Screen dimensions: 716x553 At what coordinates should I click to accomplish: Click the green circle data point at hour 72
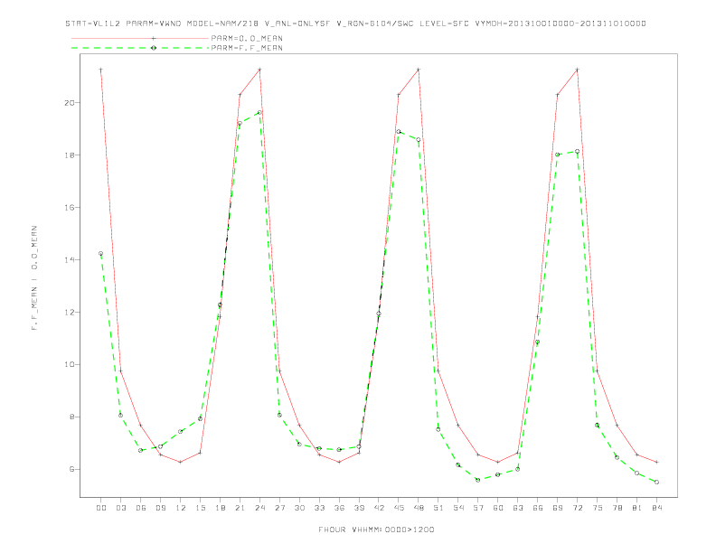click(x=578, y=152)
